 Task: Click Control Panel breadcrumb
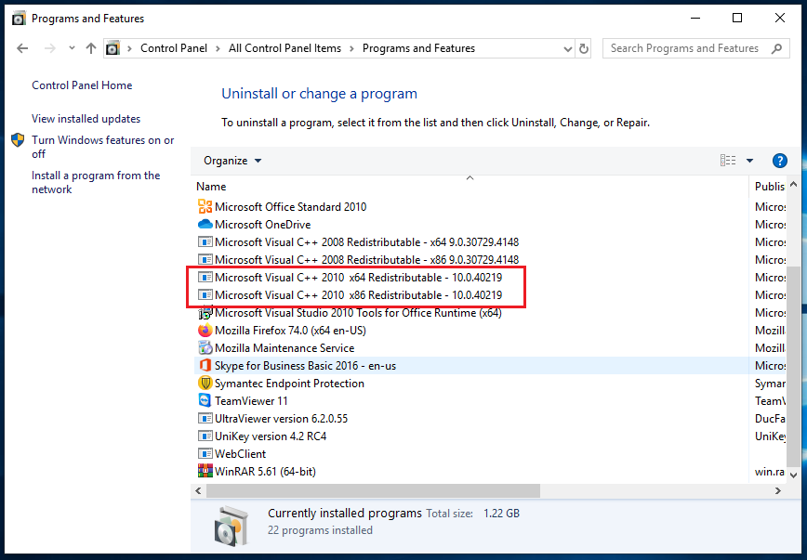pyautogui.click(x=174, y=48)
